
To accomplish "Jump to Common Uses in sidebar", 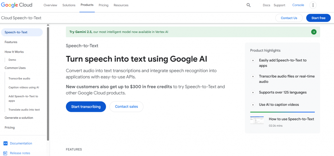I will 15,68.
